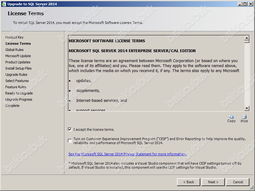Minimize the Upgrade to SQL Server window
Image resolution: width=255 pixels, height=191 pixels.
[x=240, y=4]
